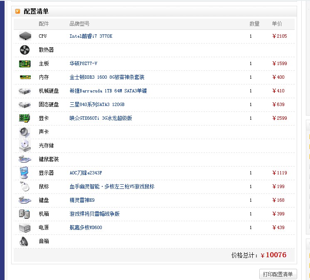The height and width of the screenshot is (280, 310).
Task: Click the 光存储 optical disc icon
Action: [25, 146]
